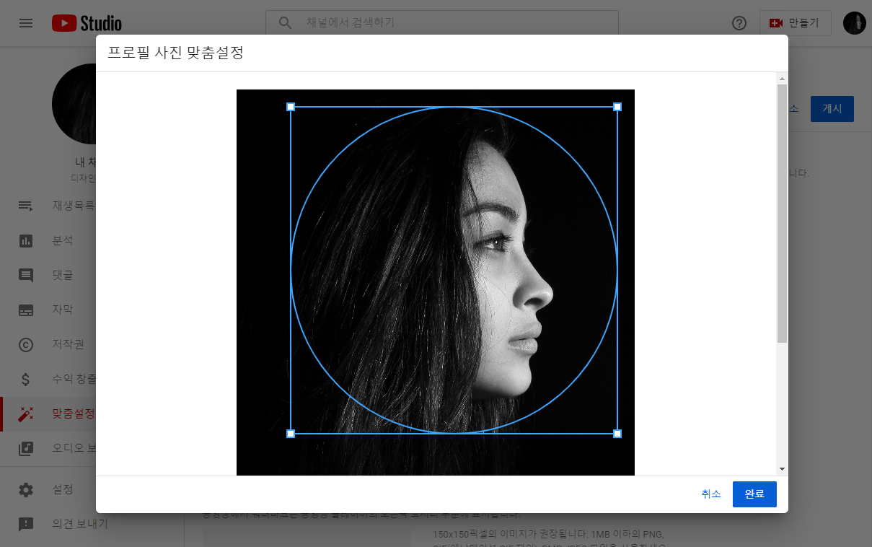Open the 맞춤설정 magic wand icon

click(x=26, y=413)
